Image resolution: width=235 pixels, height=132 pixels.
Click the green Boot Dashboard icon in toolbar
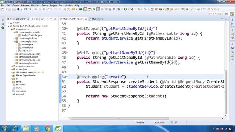pyautogui.click(x=80, y=9)
